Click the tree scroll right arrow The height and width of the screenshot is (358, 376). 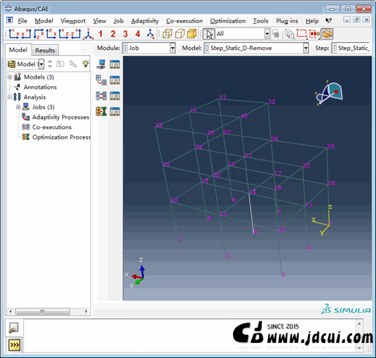pos(86,312)
